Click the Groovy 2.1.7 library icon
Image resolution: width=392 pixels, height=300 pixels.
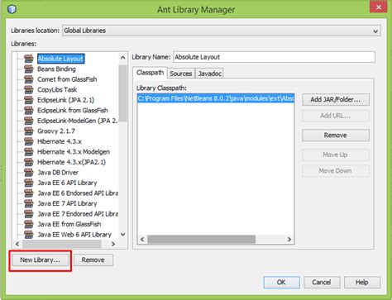point(29,131)
